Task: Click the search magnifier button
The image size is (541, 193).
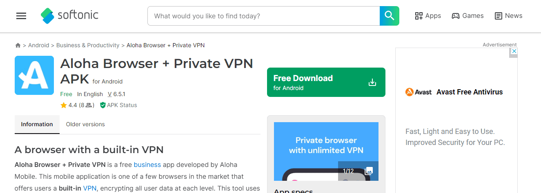Action: tap(389, 16)
